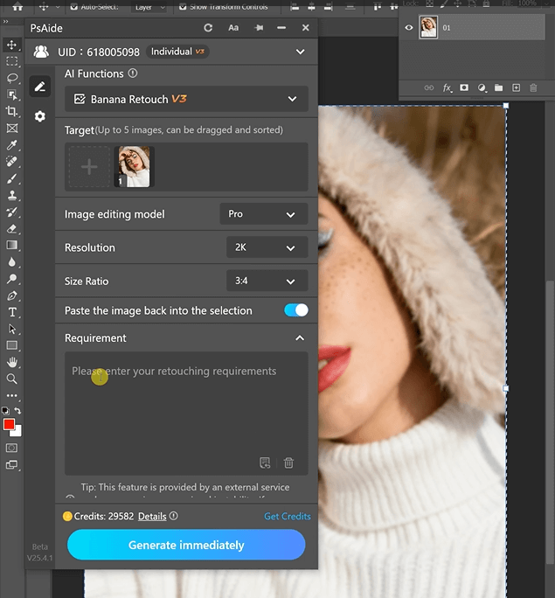Viewport: 555px width, 598px height.
Task: Hide layer 01 with the eye icon
Action: 409,27
